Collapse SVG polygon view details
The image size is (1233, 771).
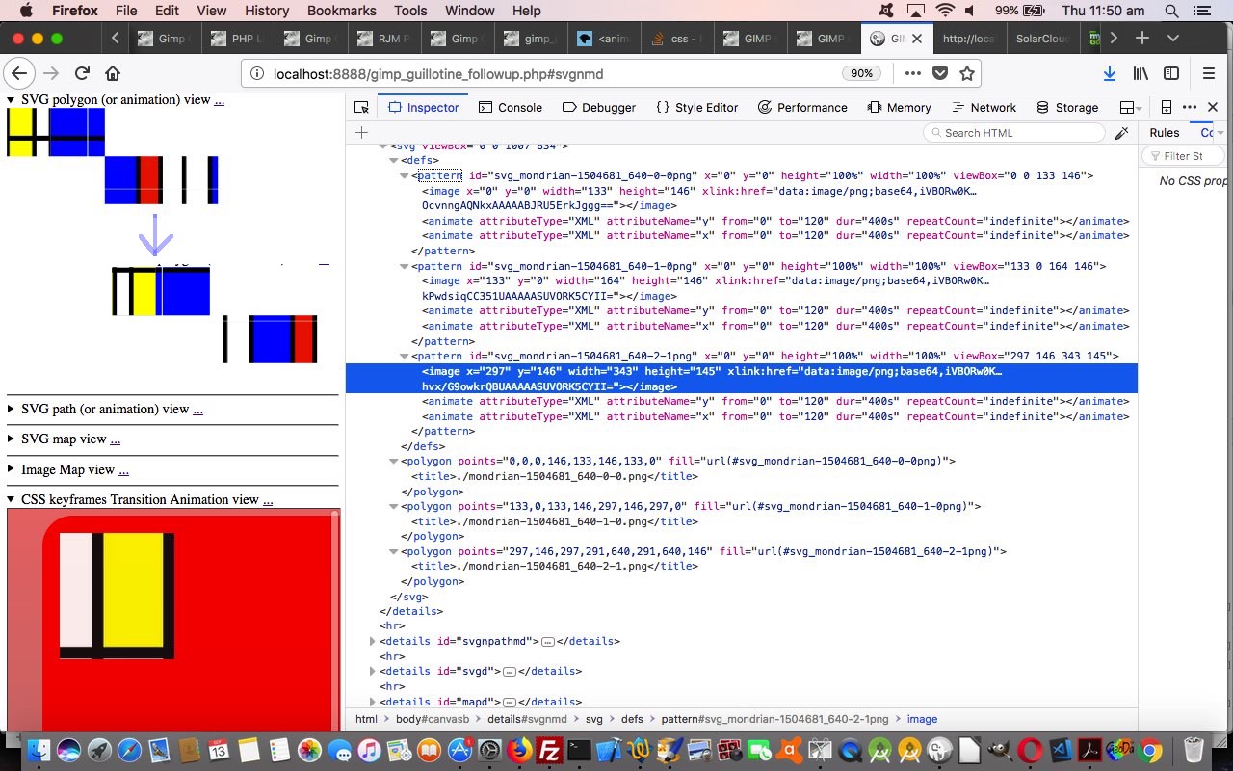point(12,99)
